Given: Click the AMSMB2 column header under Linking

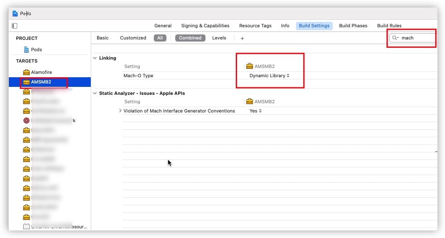Looking at the screenshot, I should click(x=260, y=66).
